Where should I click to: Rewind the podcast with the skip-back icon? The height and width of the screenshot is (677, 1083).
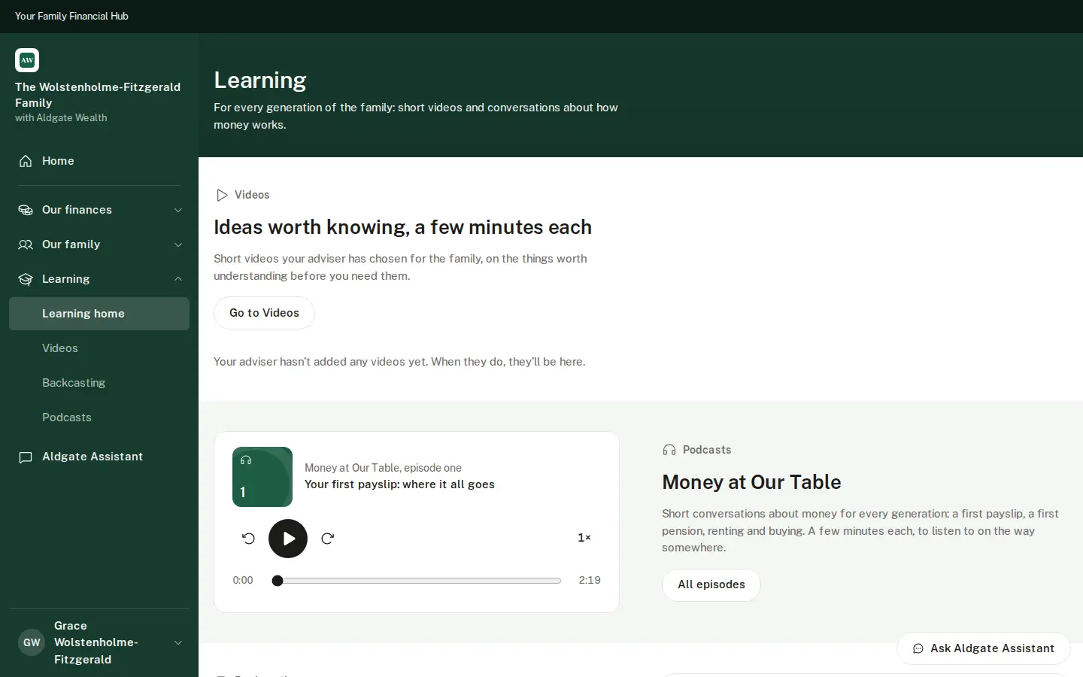(249, 539)
